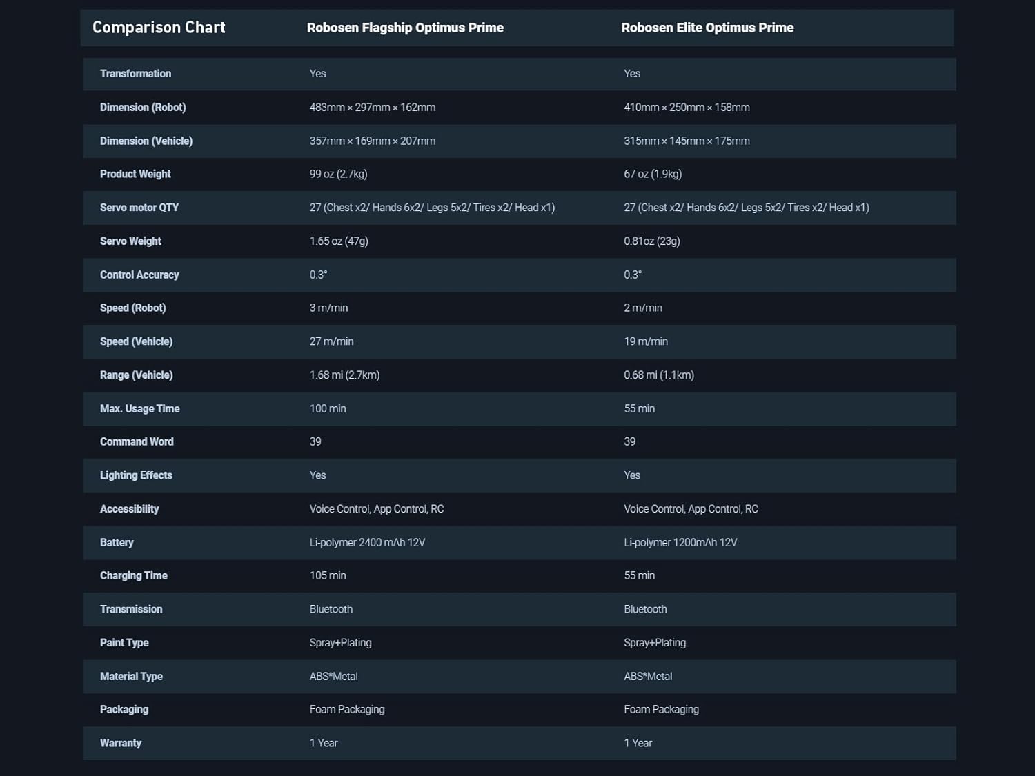Click the Elite Li-polymer 1200mAh 12V battery value

[x=680, y=542]
